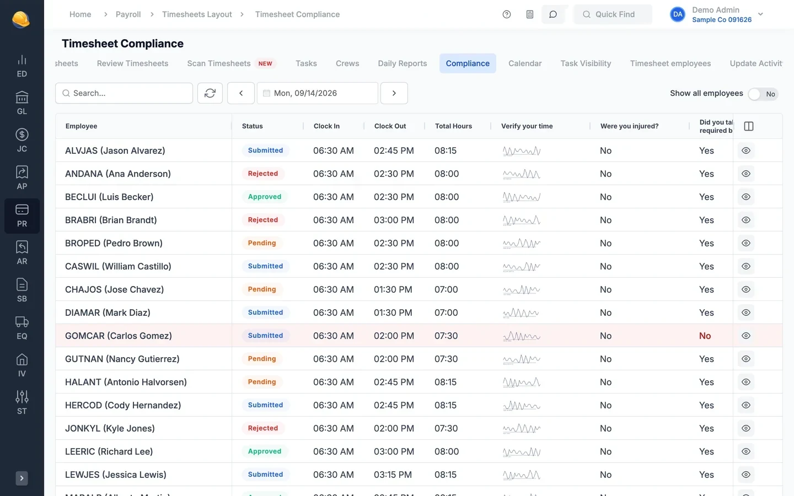Switch to Review Timesheets tab
The height and width of the screenshot is (496, 794).
tap(132, 63)
